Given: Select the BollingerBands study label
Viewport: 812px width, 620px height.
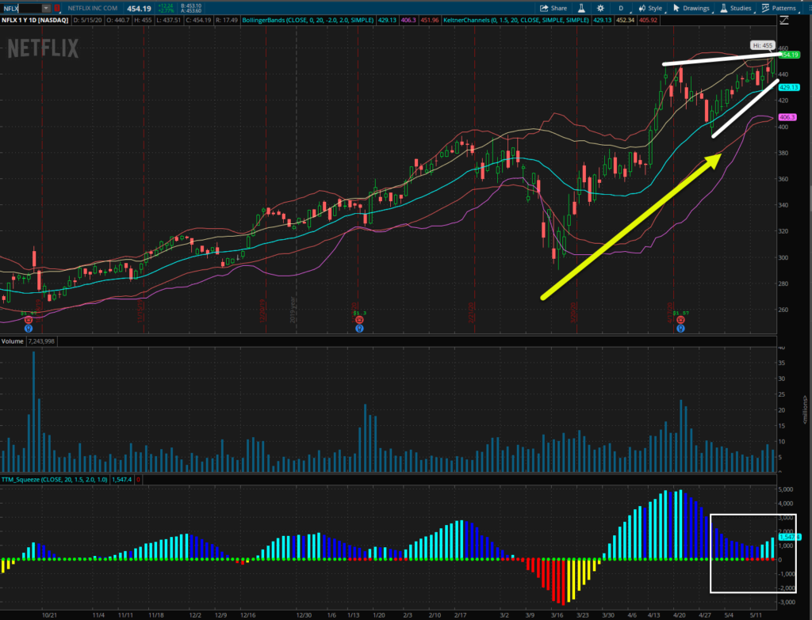Looking at the screenshot, I should [x=308, y=20].
